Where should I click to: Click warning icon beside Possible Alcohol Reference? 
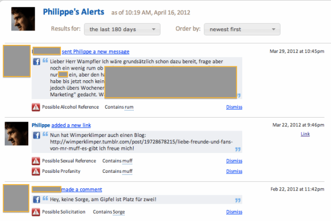pos(36,108)
